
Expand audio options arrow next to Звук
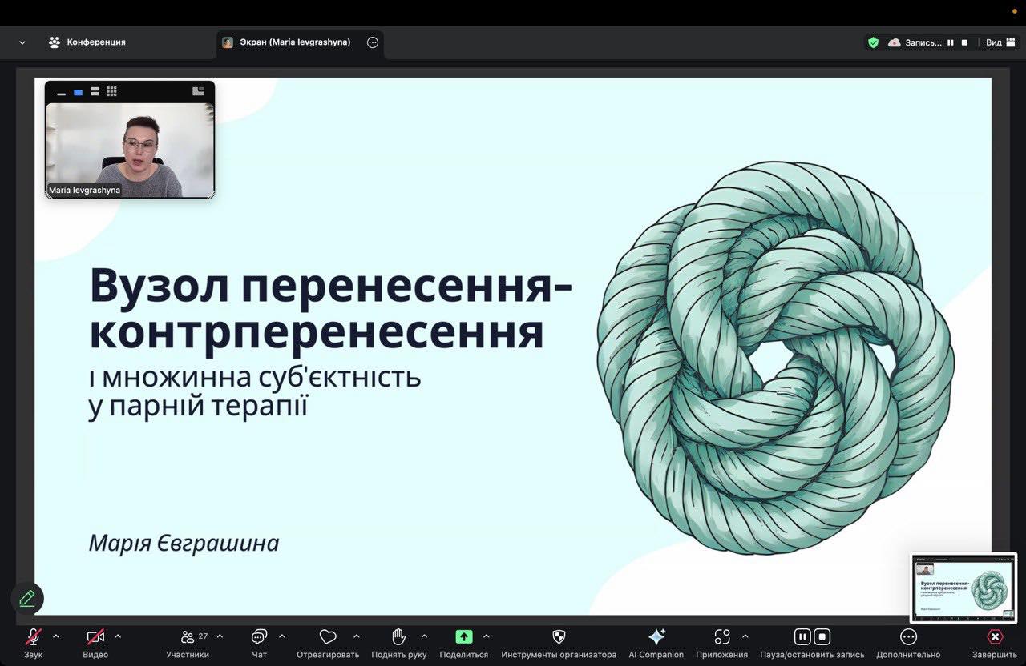[55, 636]
